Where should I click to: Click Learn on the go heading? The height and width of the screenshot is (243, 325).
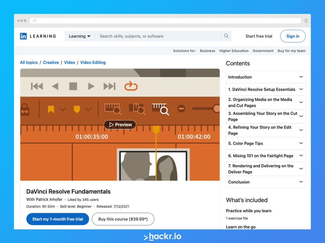[241, 227]
